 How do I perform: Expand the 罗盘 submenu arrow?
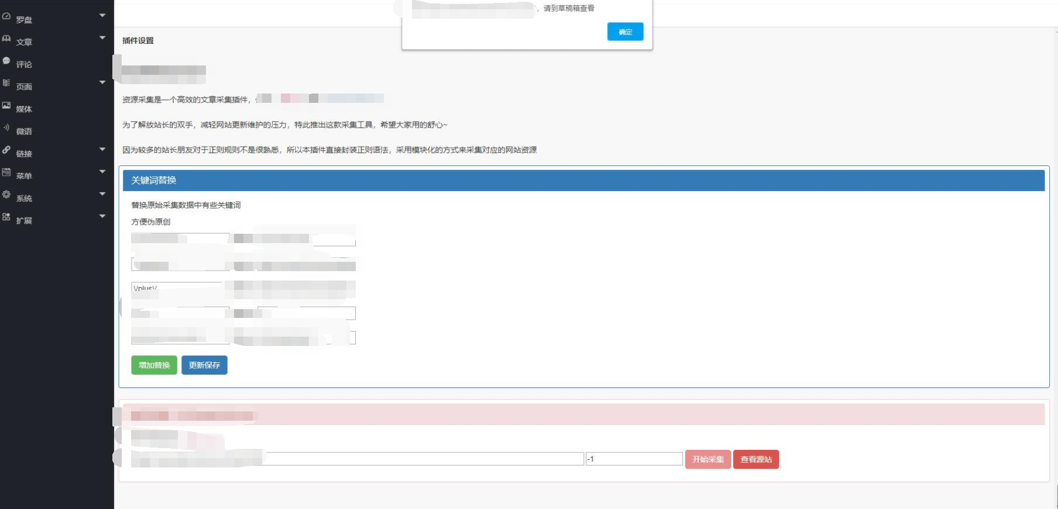(102, 15)
